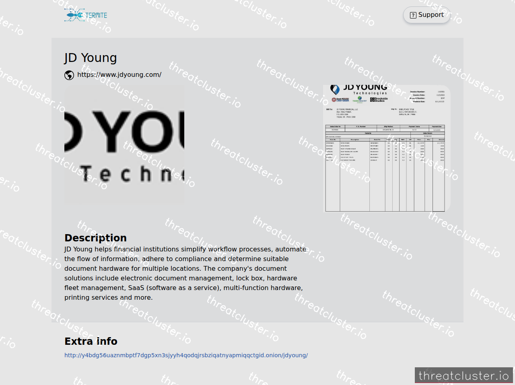Viewport: 515px width, 385px height.
Task: Click the Description heading
Action: point(96,238)
